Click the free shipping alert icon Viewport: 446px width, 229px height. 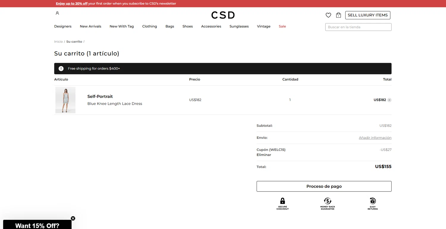pyautogui.click(x=61, y=69)
